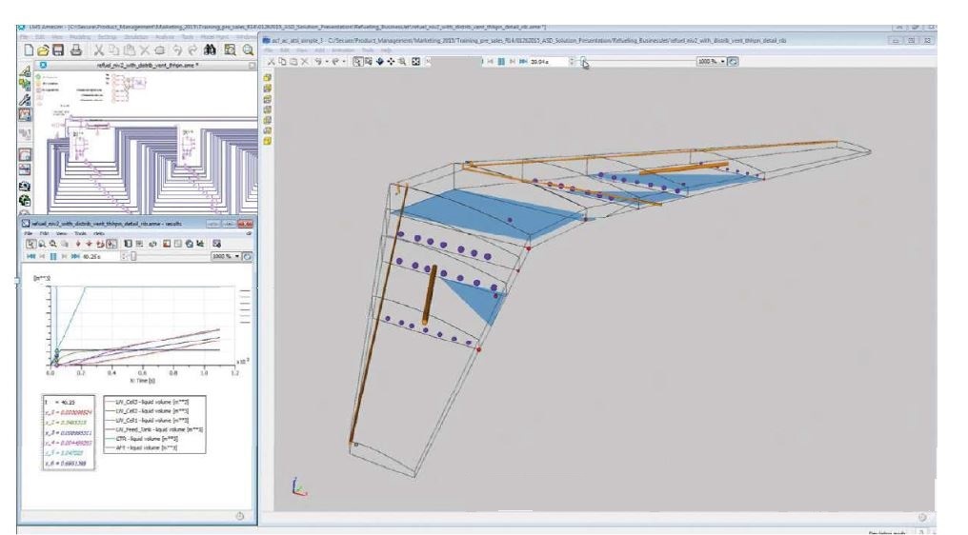Open Tools menu in results plot window

(x=80, y=234)
